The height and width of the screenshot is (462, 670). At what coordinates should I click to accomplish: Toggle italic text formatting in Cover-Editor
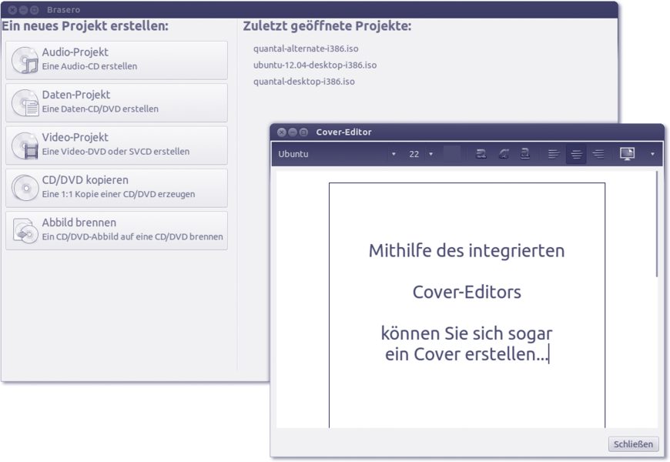(x=503, y=154)
